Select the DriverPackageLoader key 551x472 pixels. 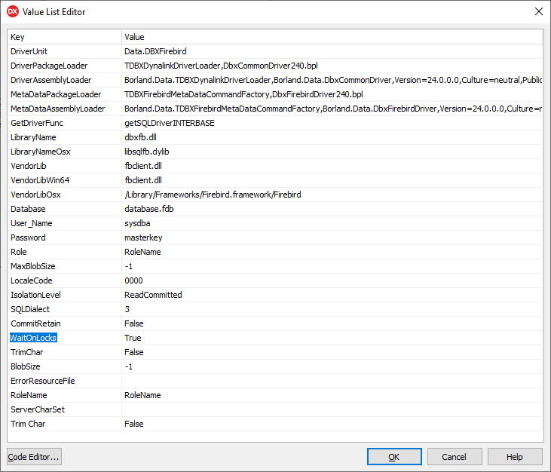[x=65, y=66]
